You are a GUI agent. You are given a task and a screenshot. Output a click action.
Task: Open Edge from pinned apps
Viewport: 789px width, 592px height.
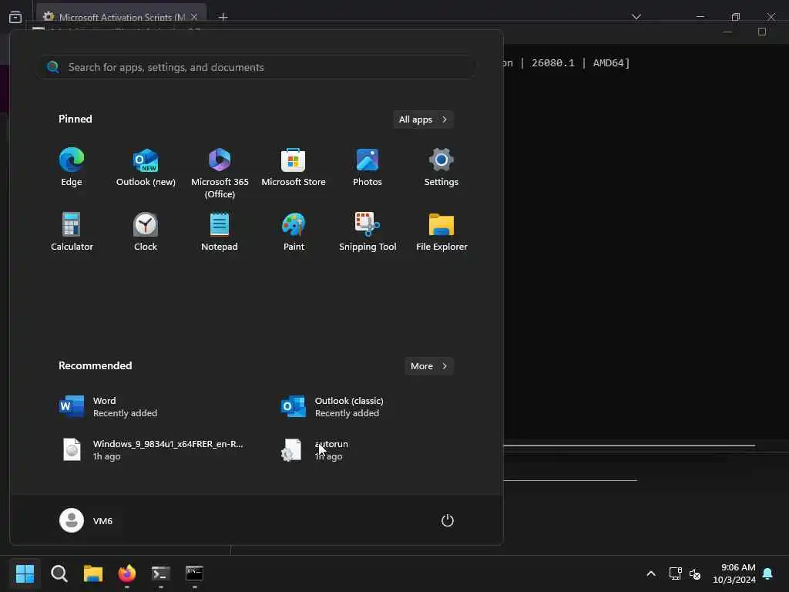coord(72,167)
